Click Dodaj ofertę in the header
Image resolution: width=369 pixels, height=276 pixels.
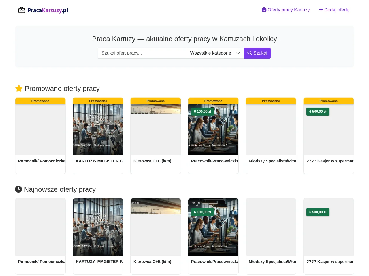(x=334, y=10)
